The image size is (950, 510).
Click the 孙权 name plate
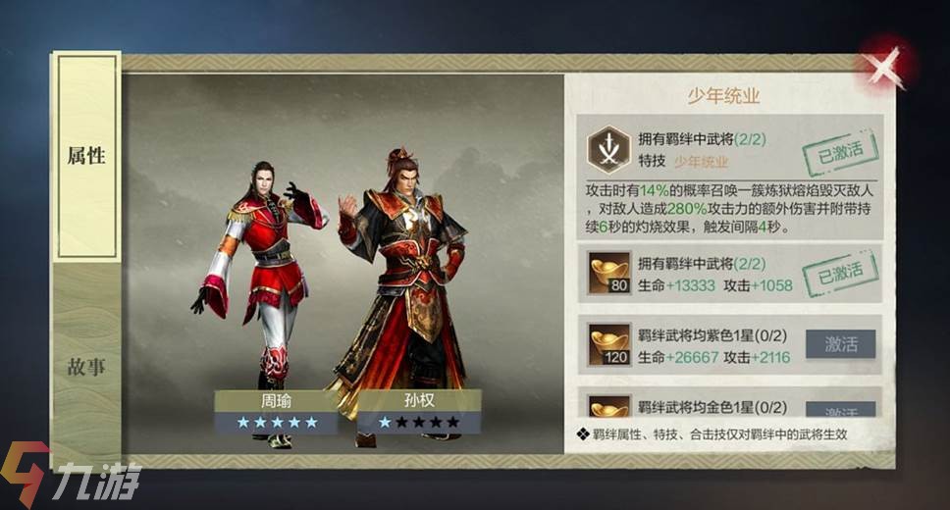click(419, 400)
